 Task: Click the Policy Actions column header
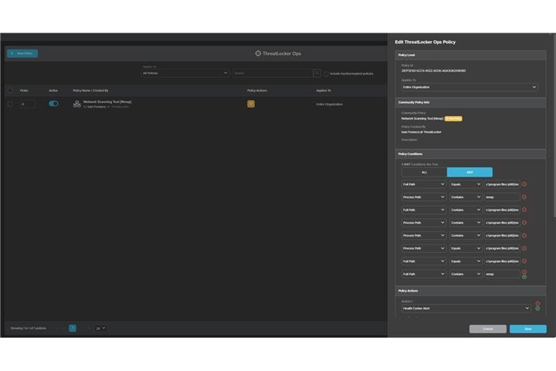pyautogui.click(x=257, y=91)
